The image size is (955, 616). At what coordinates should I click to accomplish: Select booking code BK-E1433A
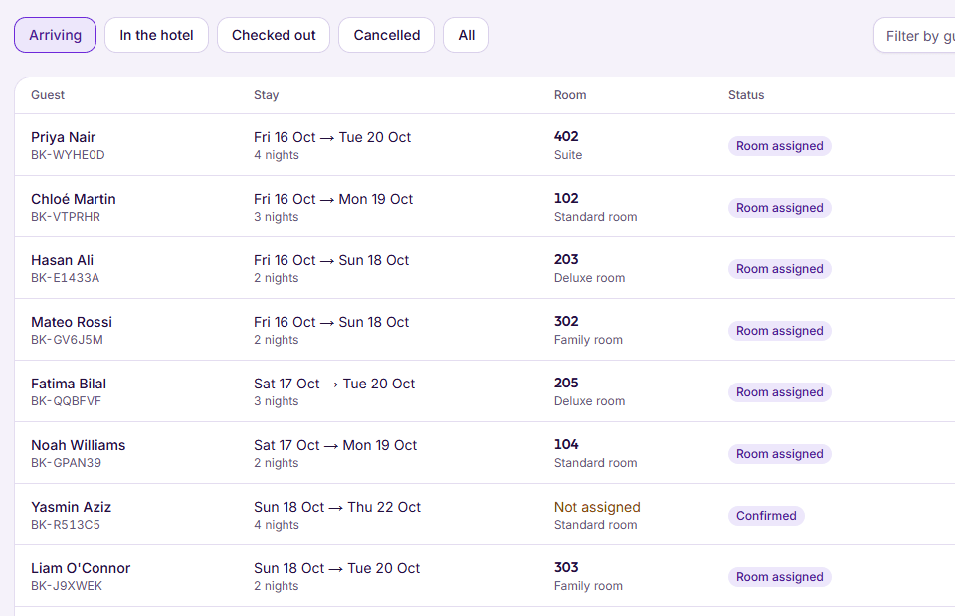(66, 278)
